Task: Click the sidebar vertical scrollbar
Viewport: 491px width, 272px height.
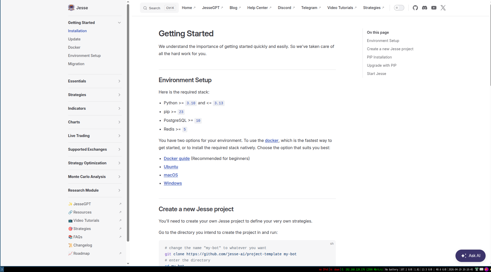Action: point(128,123)
